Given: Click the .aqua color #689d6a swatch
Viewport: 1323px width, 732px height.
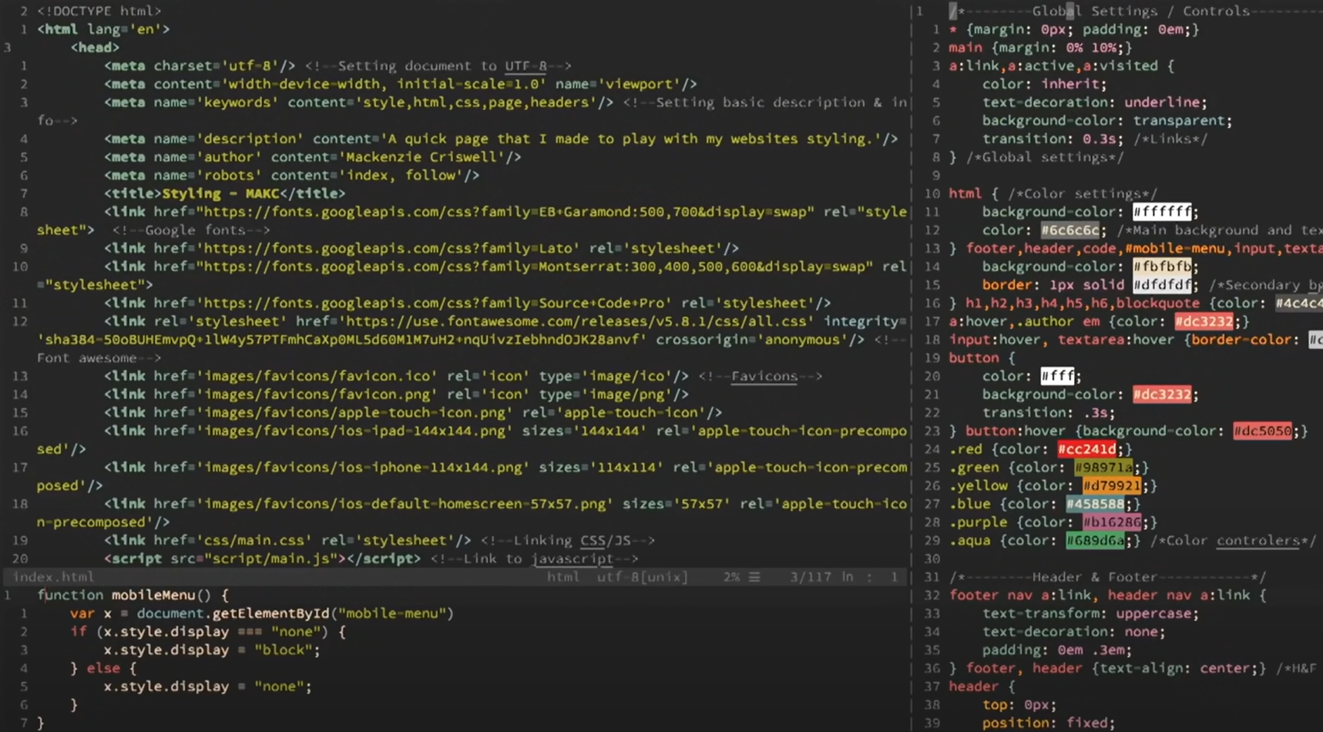Looking at the screenshot, I should pos(1095,541).
